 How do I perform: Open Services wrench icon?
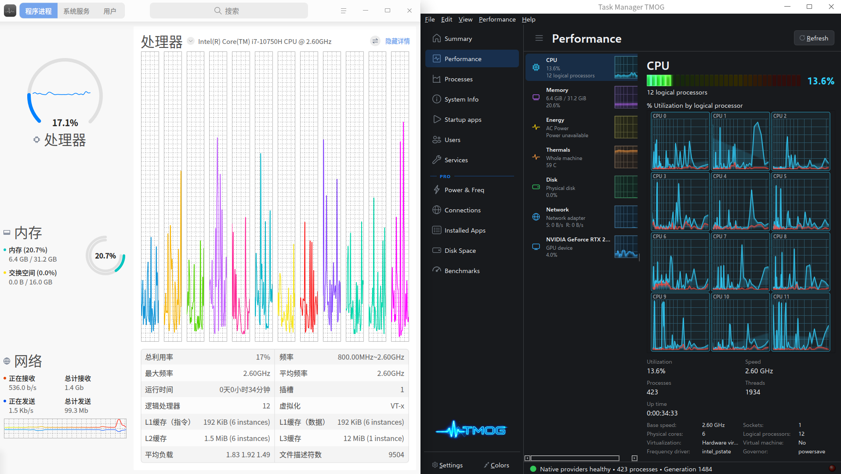[436, 160]
